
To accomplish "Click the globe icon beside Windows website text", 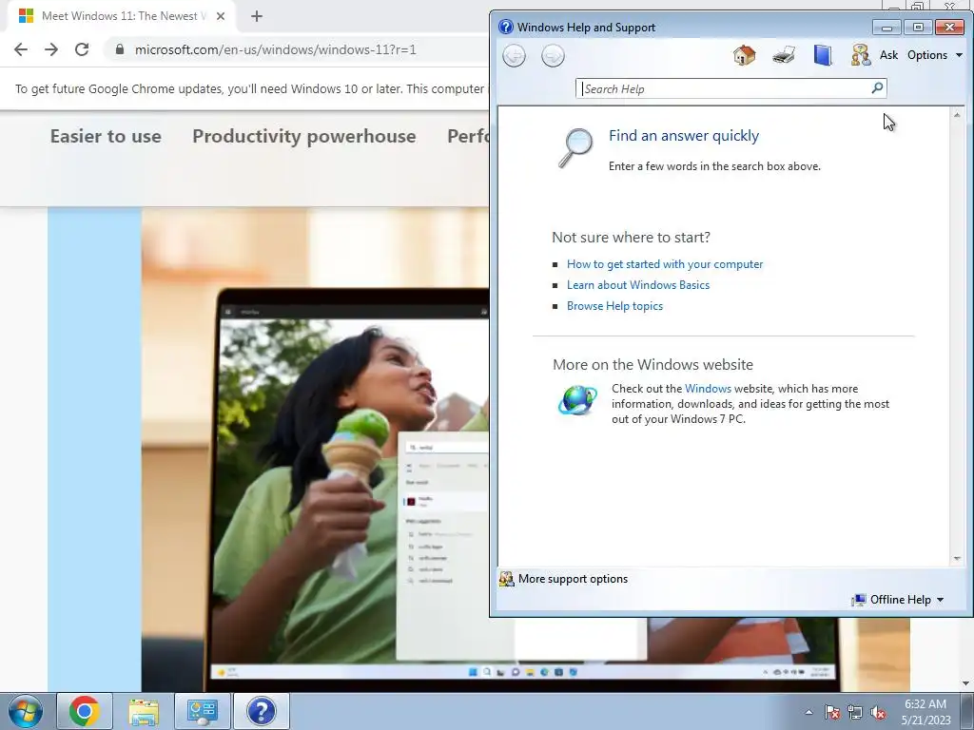I will (577, 400).
